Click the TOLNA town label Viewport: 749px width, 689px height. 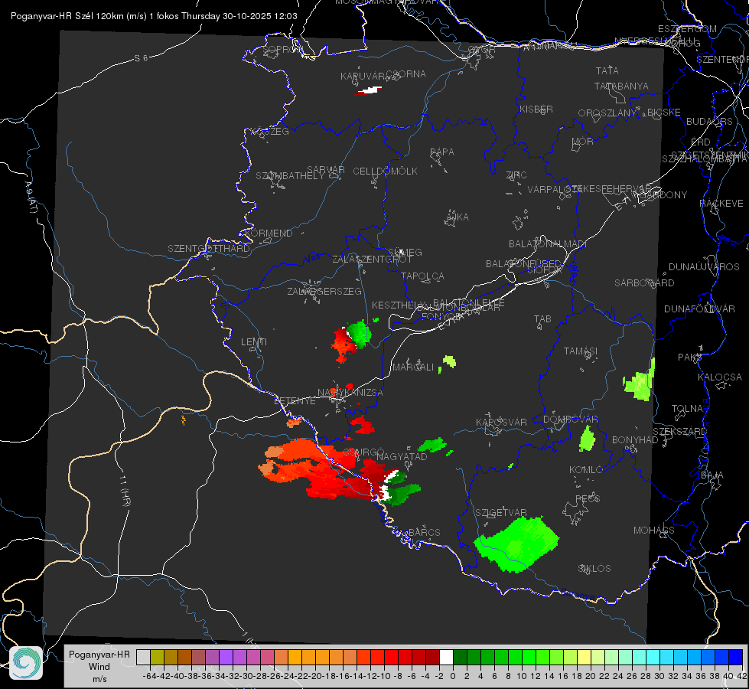(x=687, y=409)
